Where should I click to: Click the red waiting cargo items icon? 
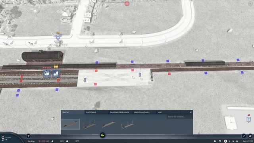tap(47, 67)
